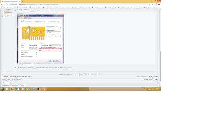Open a new browser tab with plus
This screenshot has height=134, width=218.
click(x=23, y=1)
